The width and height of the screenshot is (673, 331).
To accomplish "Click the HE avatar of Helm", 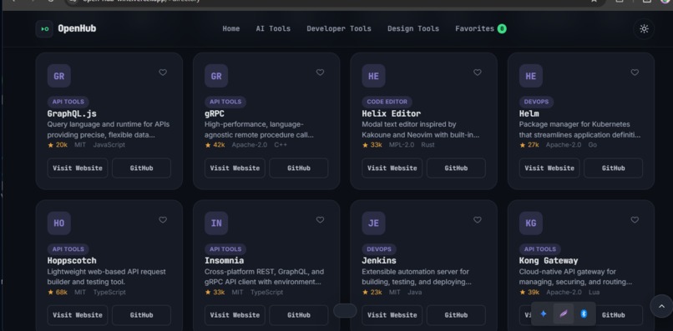I will pyautogui.click(x=531, y=76).
